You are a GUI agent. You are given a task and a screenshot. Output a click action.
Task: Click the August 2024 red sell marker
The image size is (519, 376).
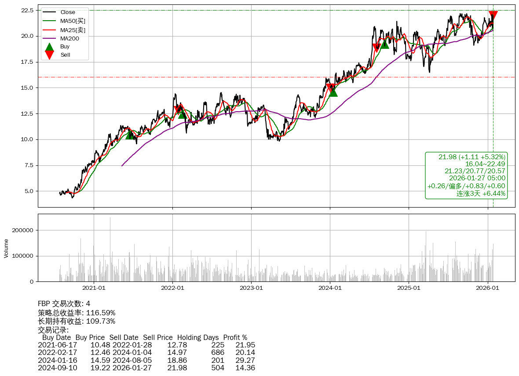pos(376,47)
